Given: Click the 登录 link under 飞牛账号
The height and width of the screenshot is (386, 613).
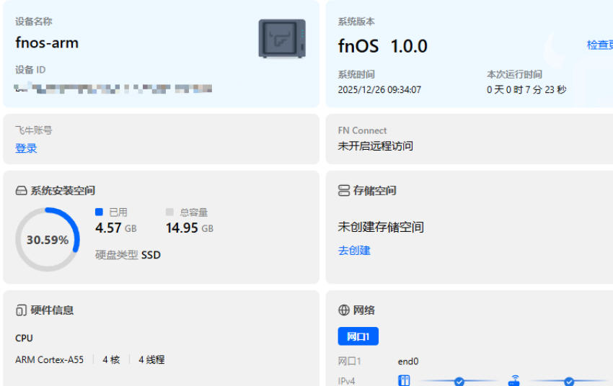Looking at the screenshot, I should [x=26, y=148].
